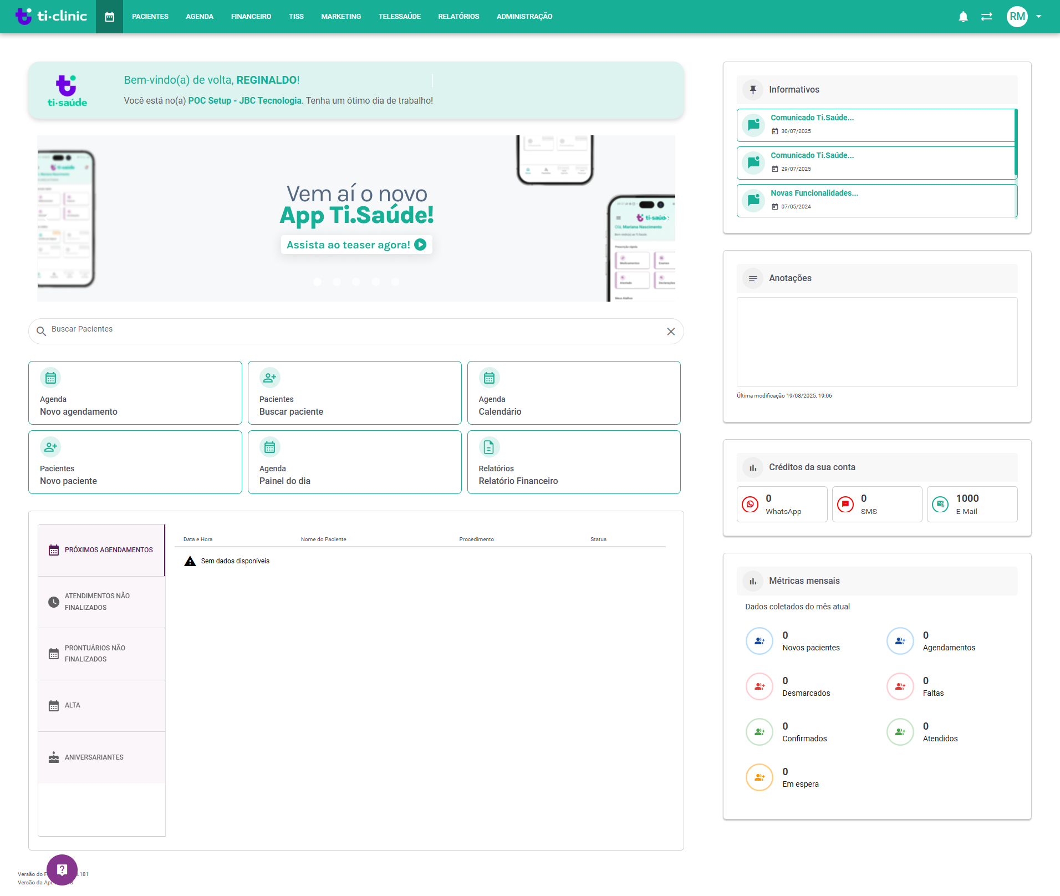Open the TELESSAÚDE menu
The height and width of the screenshot is (896, 1060).
click(x=400, y=17)
